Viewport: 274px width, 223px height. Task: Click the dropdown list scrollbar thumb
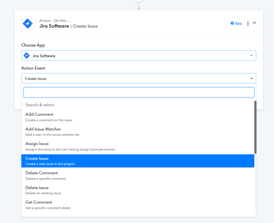[x=255, y=127]
